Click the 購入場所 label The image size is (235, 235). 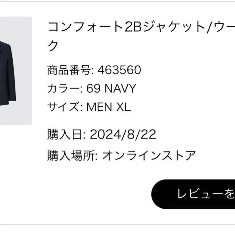pyautogui.click(x=71, y=156)
